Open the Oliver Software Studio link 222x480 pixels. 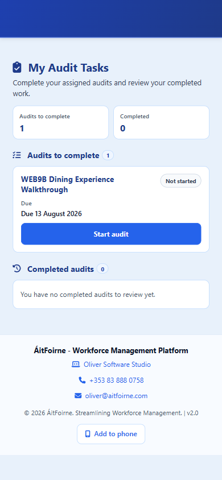(x=117, y=365)
